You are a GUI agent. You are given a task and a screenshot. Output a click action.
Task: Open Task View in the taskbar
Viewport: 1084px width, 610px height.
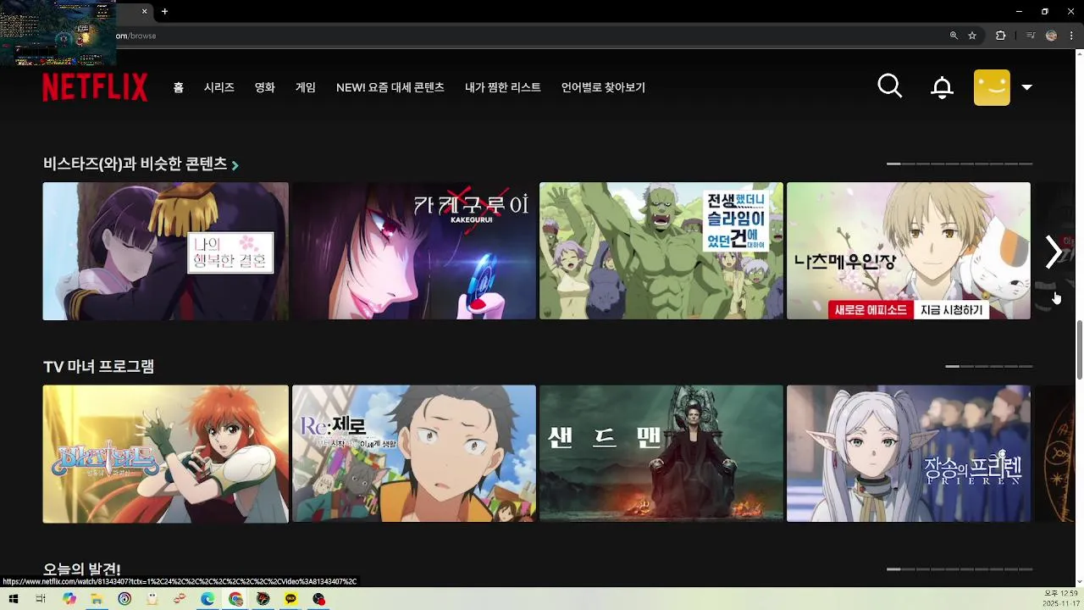coord(41,599)
